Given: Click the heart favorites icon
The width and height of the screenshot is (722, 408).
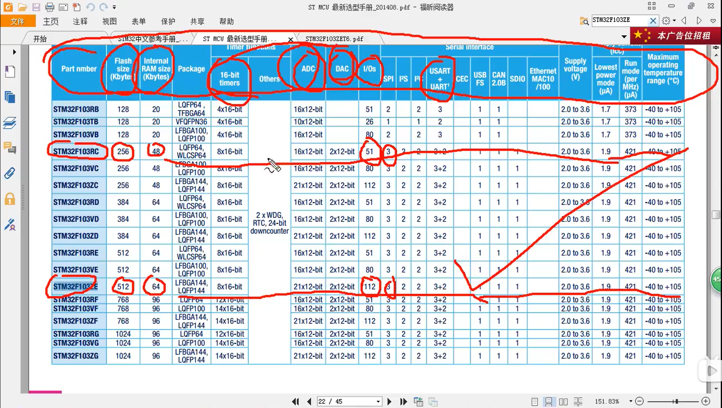Looking at the screenshot, I should click(x=713, y=21).
